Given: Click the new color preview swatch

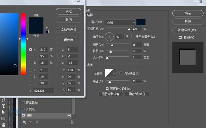Looking at the screenshot, I should point(36,21).
